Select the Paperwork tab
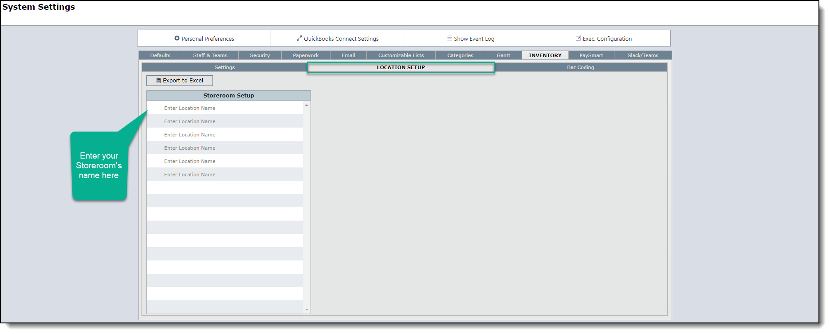 tap(306, 55)
